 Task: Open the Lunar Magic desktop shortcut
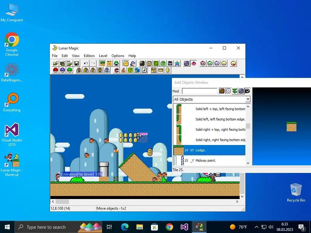click(12, 164)
